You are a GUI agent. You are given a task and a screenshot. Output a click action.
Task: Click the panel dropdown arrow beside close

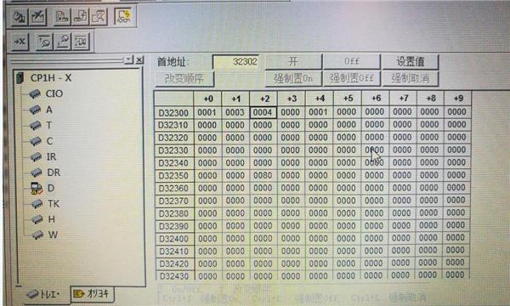(x=129, y=59)
